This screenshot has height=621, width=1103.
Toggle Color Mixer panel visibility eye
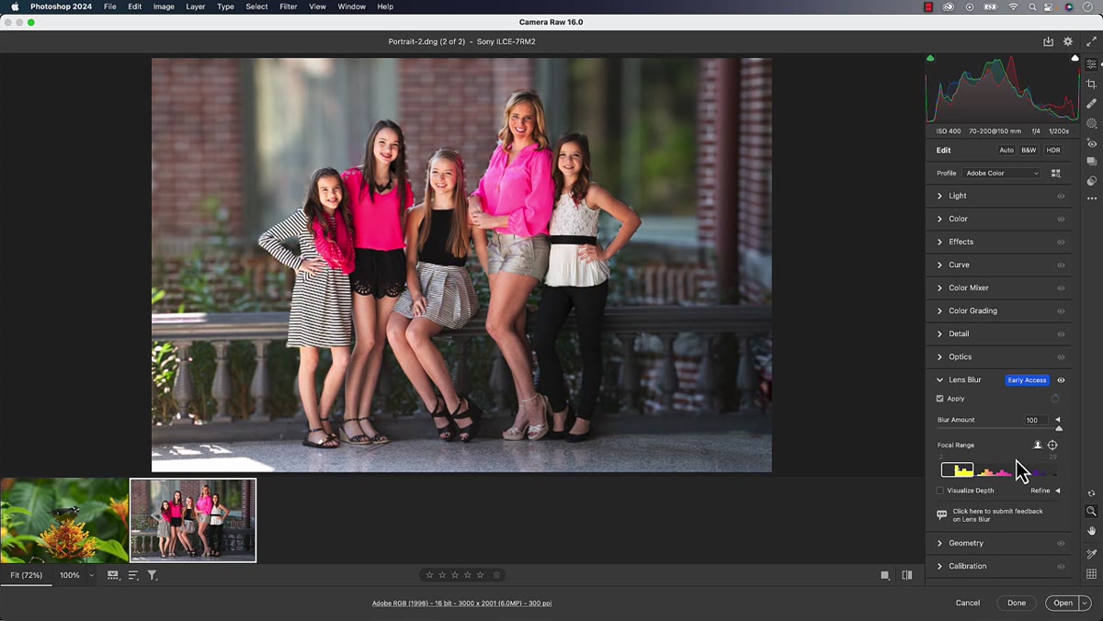(1061, 288)
